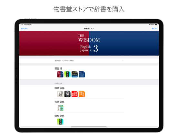Open the black リーダーズ dictionary icon
Screen dimensions: 178x133
tap(74, 75)
